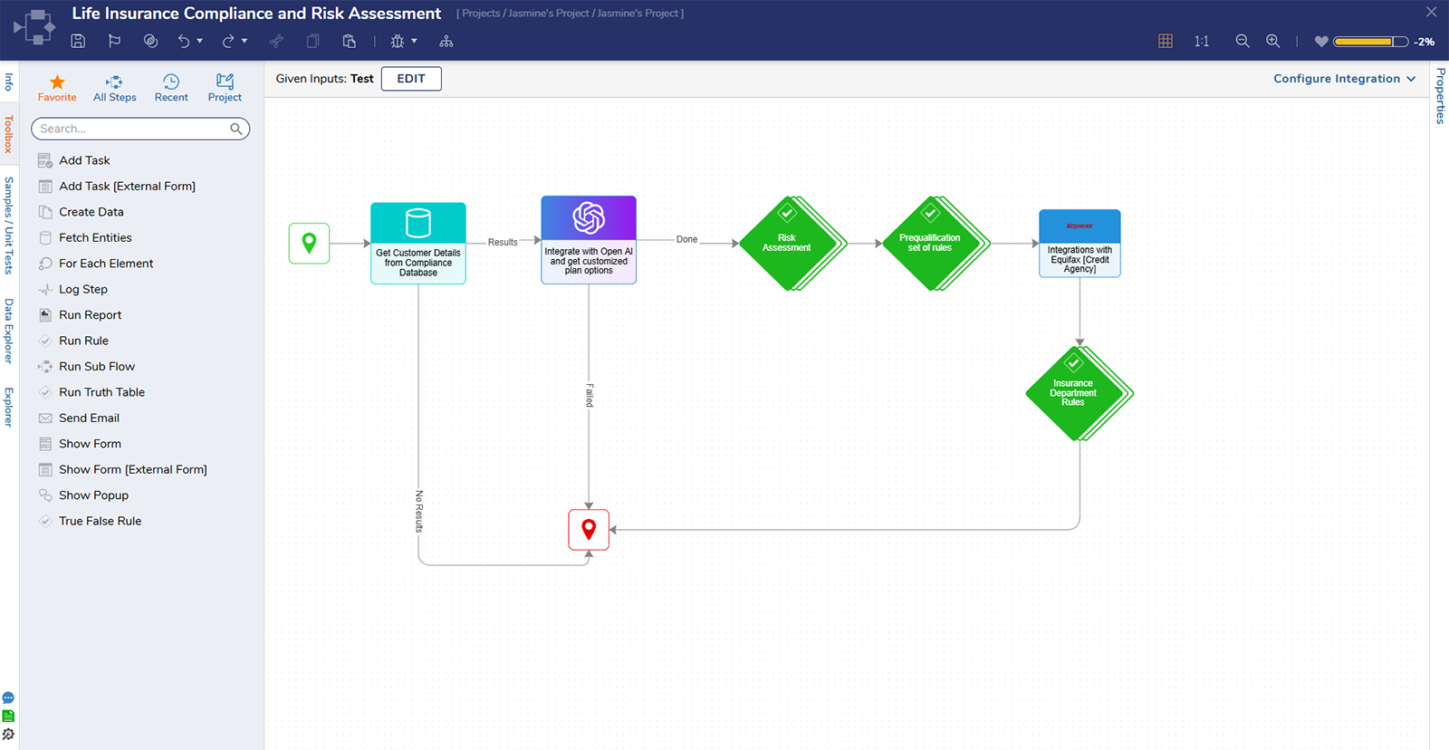This screenshot has width=1449, height=750.
Task: Select Send Email step in toolbox
Action: point(89,418)
